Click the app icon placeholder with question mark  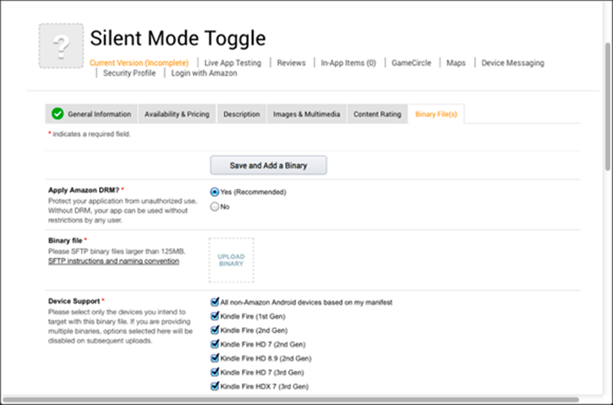click(x=61, y=46)
